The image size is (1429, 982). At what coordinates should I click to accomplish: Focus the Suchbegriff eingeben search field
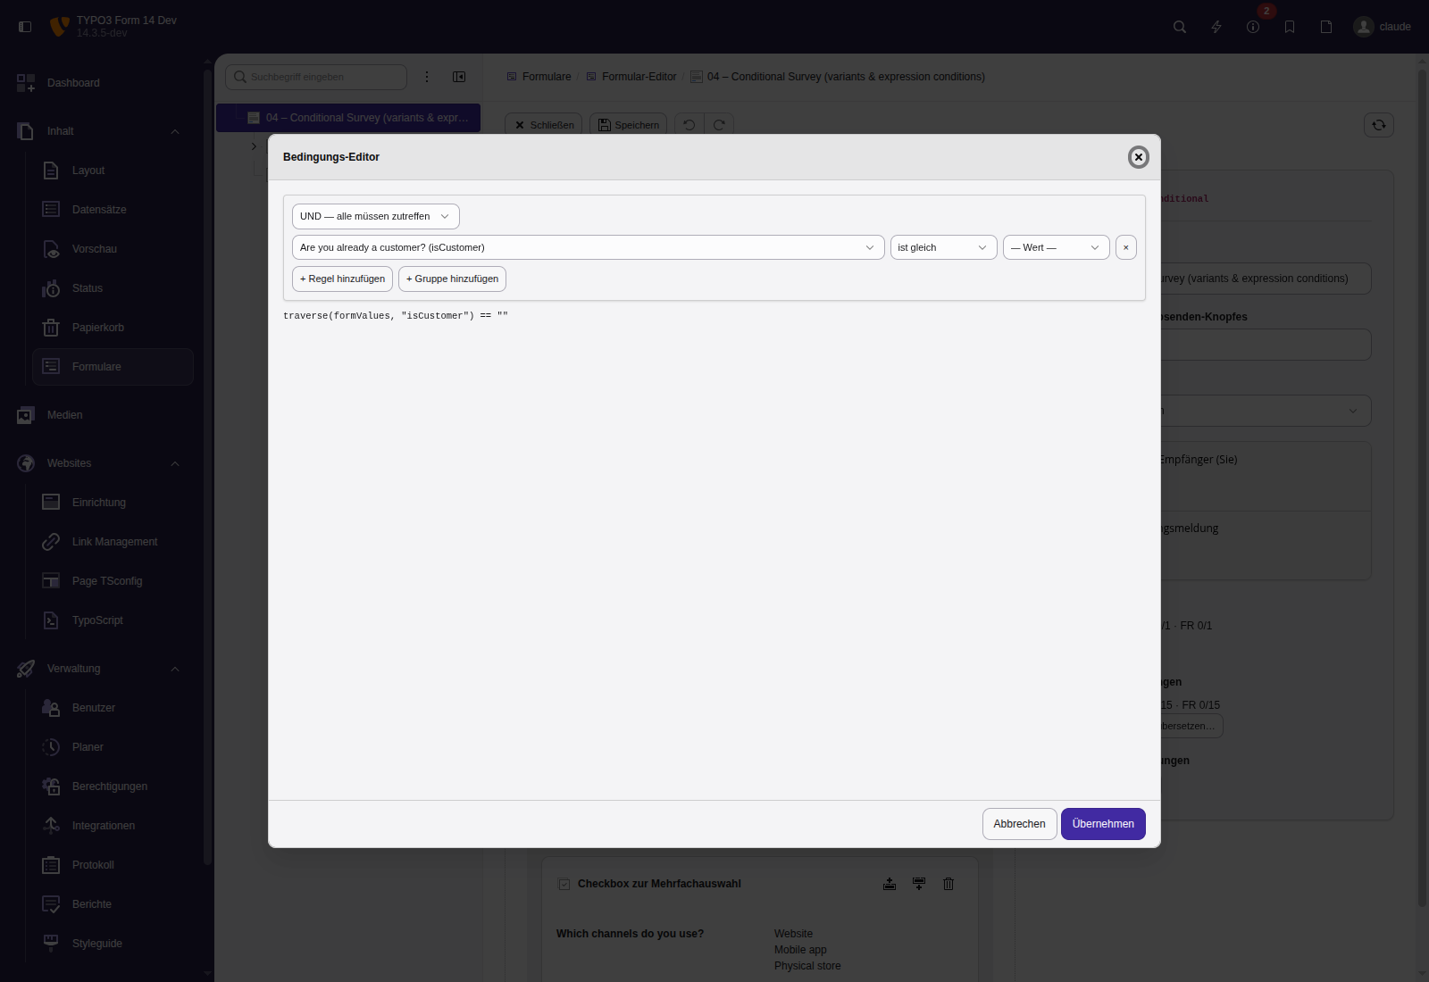316,77
